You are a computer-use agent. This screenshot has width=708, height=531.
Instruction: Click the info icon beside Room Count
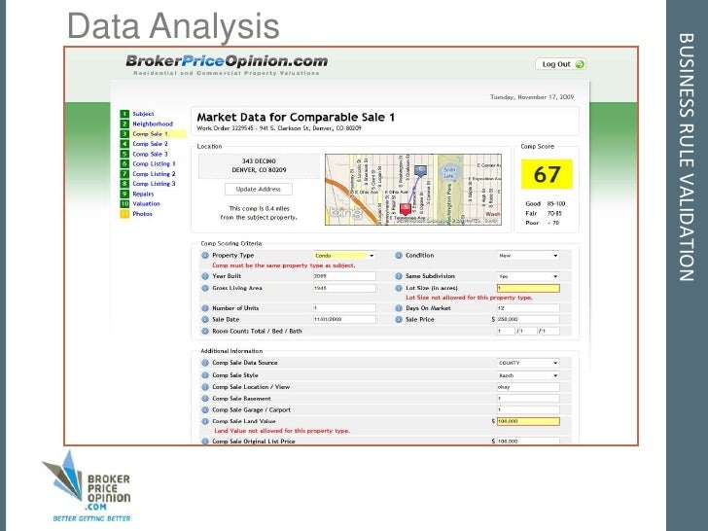pyautogui.click(x=205, y=331)
